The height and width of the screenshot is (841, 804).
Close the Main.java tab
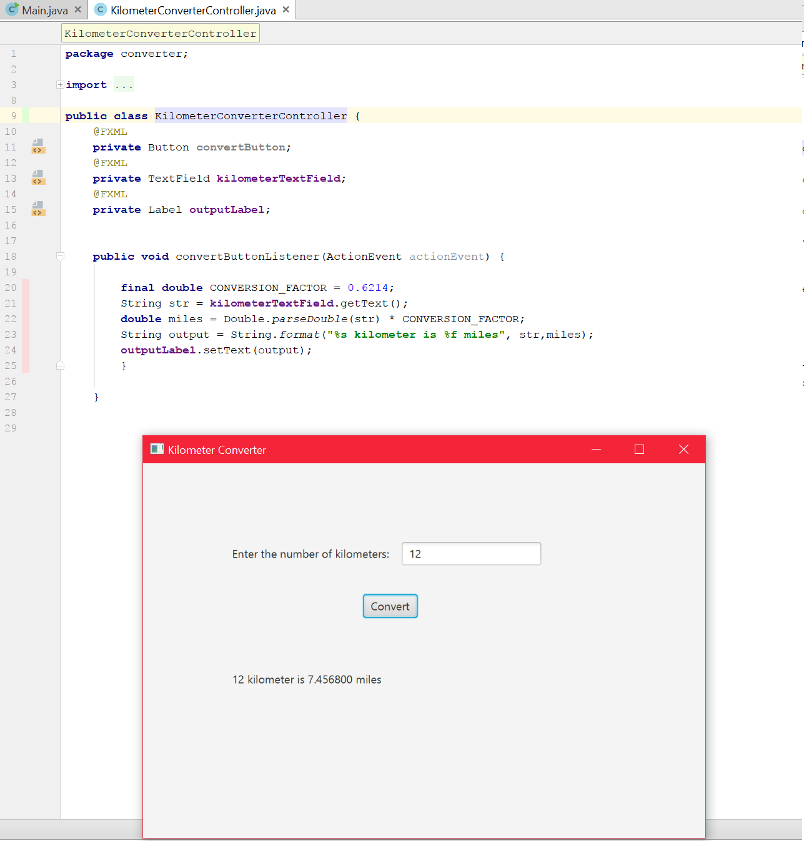77,9
